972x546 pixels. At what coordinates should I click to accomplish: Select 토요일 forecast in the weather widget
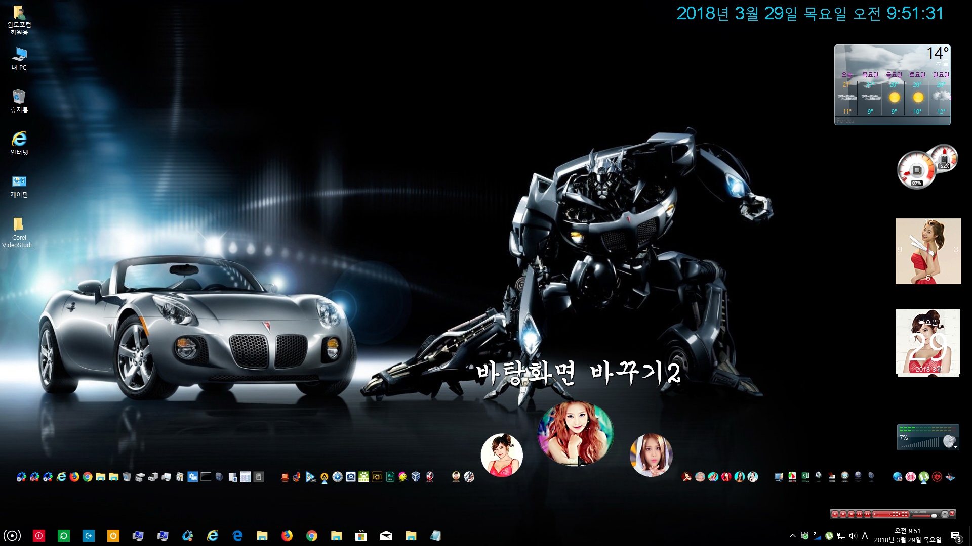tap(917, 94)
